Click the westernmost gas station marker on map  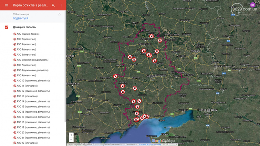coord(116,76)
